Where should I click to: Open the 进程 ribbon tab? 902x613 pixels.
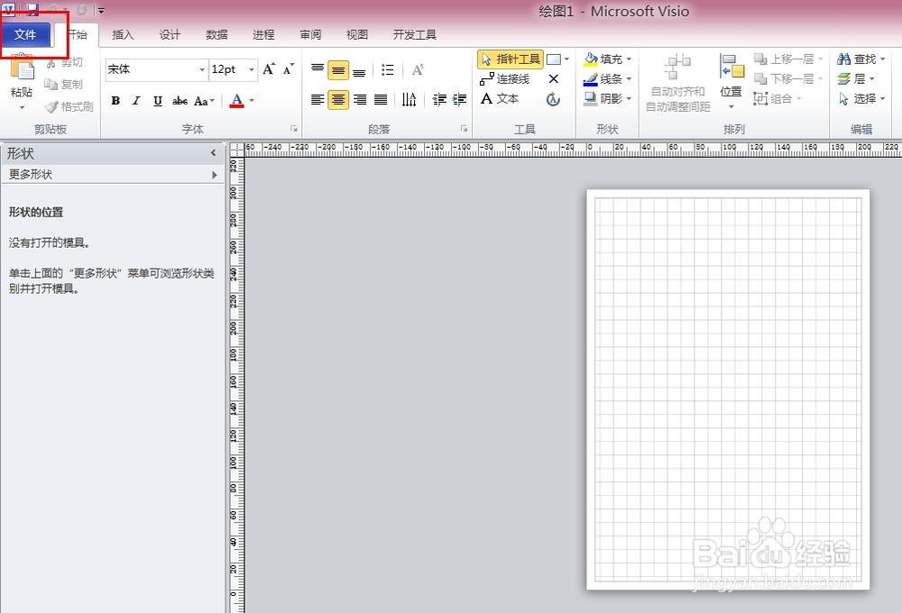pyautogui.click(x=263, y=34)
